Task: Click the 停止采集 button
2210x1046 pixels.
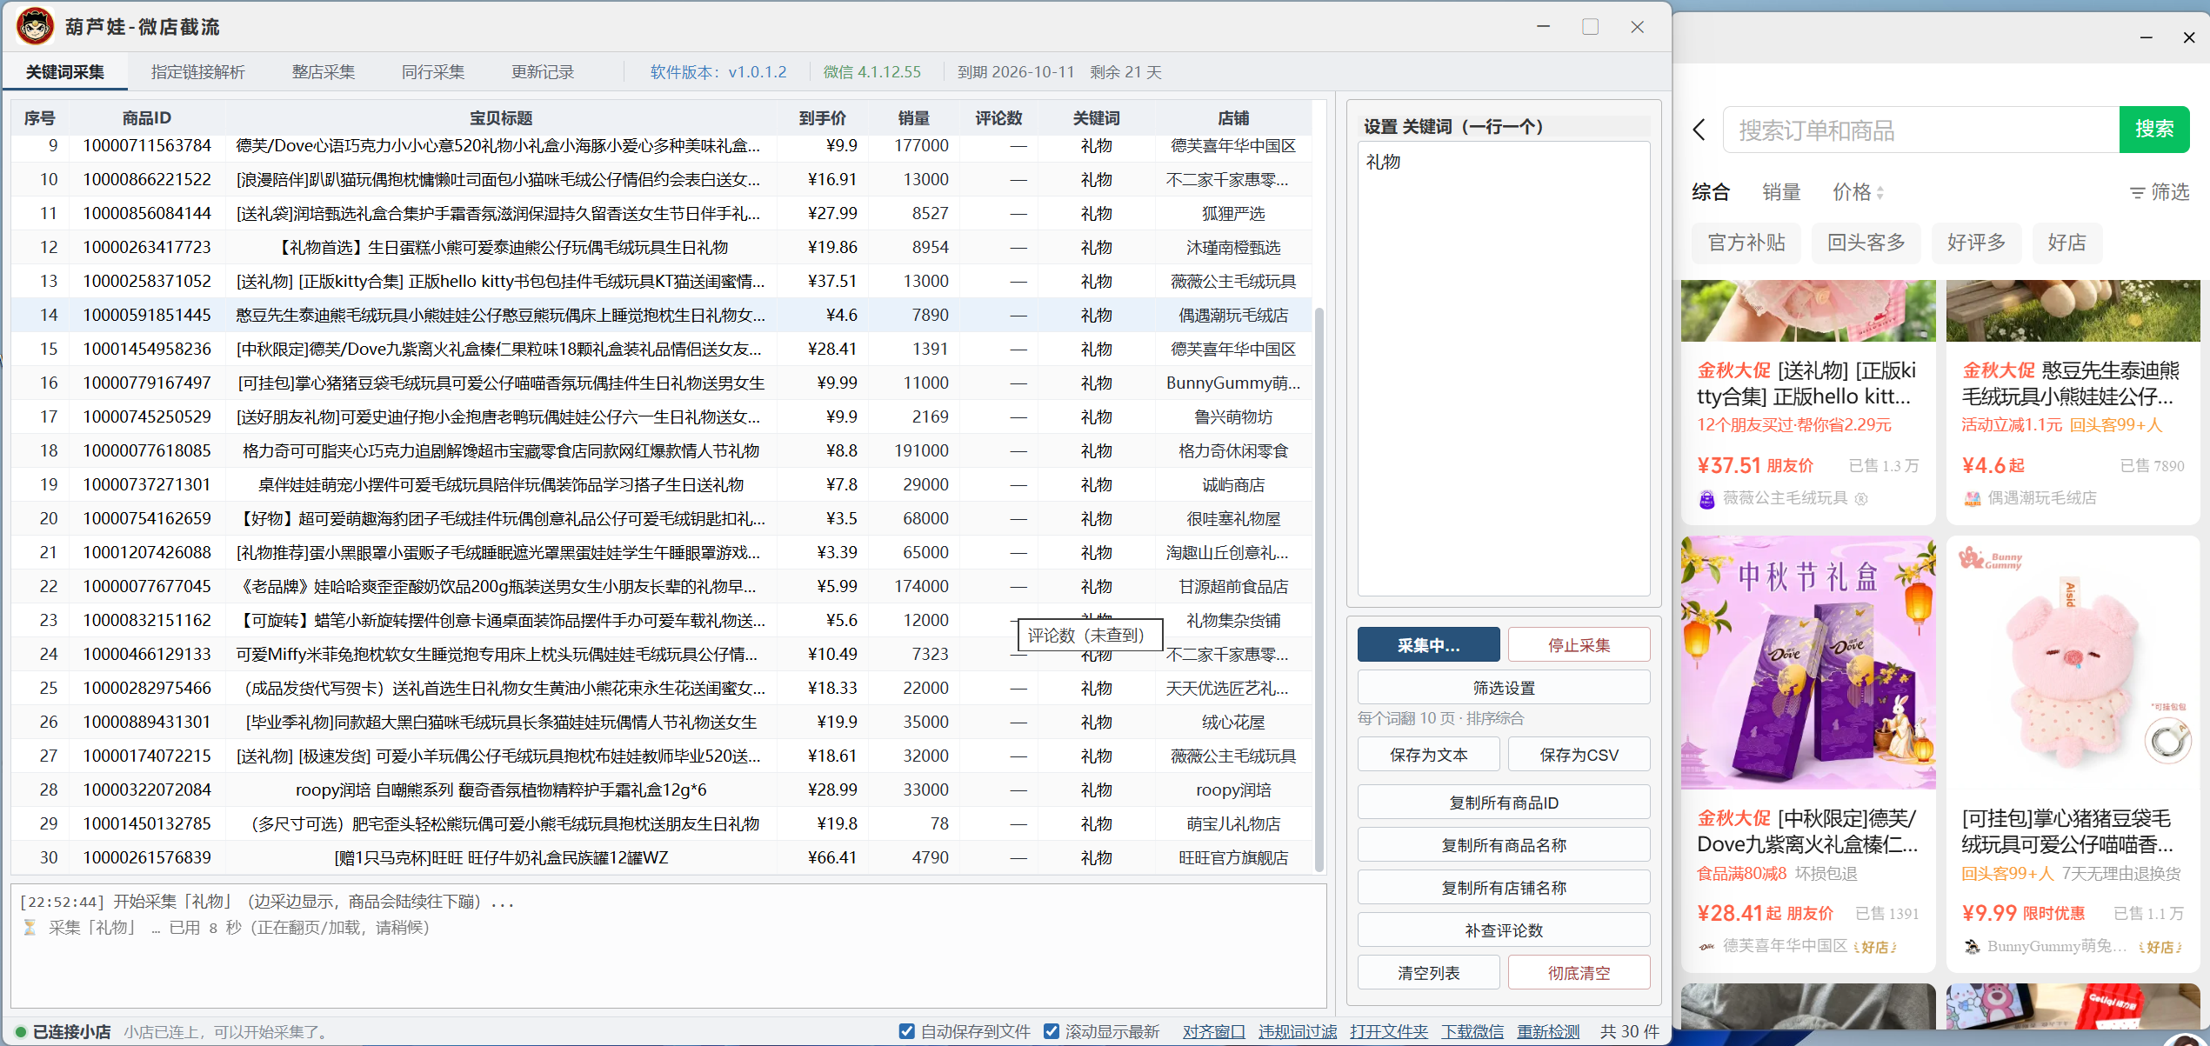Action: pos(1579,645)
